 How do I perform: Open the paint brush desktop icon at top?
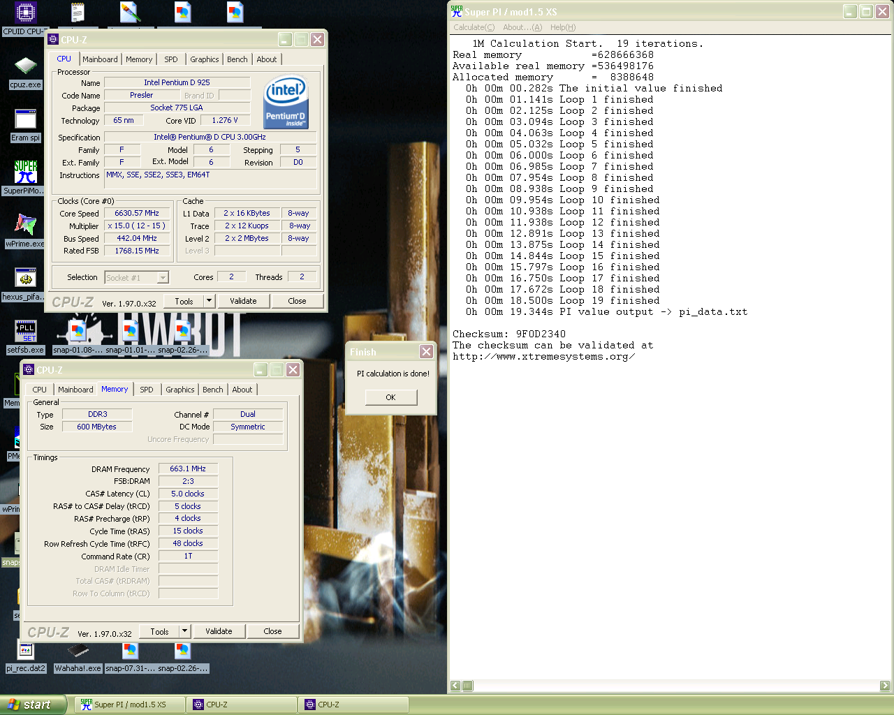(x=130, y=13)
